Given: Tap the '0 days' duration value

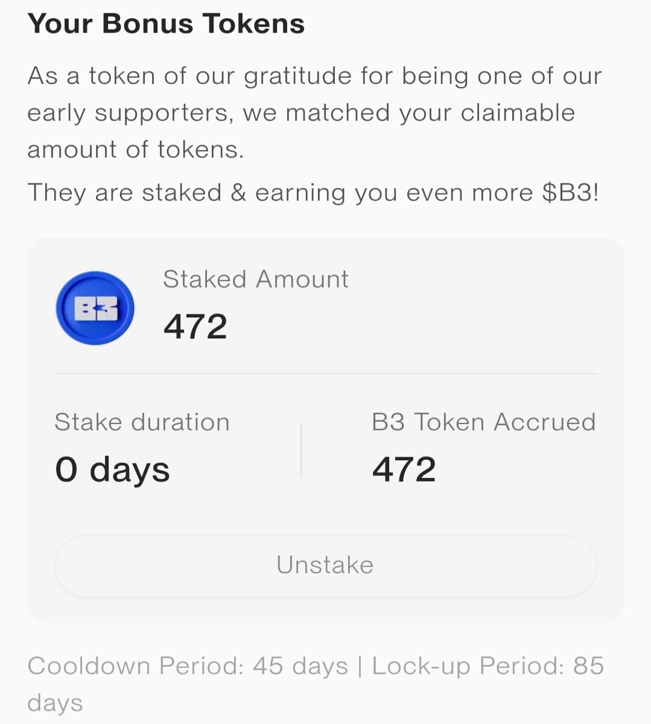Looking at the screenshot, I should point(112,469).
